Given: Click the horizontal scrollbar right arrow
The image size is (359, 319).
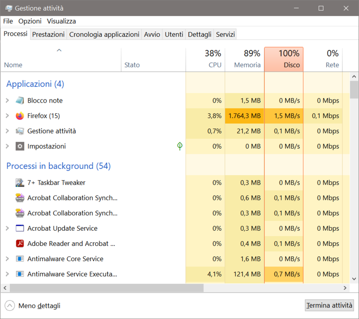Looking at the screenshot, I should (345, 288).
